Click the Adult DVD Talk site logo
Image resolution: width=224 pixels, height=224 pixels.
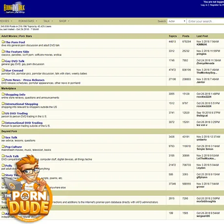(14, 8)
